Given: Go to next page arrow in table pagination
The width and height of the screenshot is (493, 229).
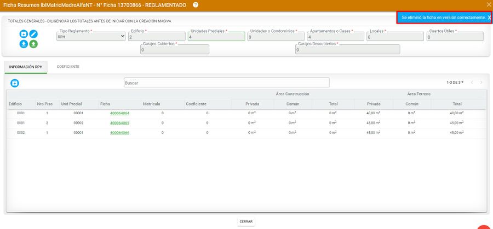Looking at the screenshot, I should (481, 83).
